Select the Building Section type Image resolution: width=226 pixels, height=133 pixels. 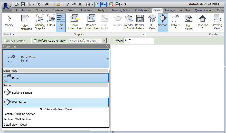(56, 93)
